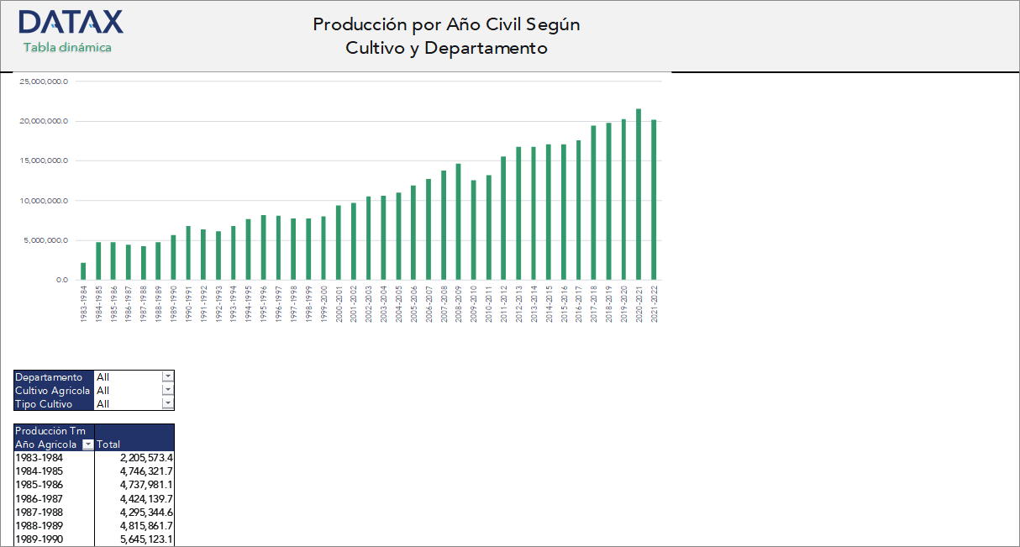Select the 1983-1984 row in the pivot table
This screenshot has width=1020, height=547.
coord(38,458)
